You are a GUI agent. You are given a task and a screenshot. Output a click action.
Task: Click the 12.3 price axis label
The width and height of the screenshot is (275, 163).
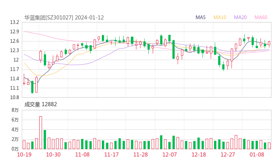14,50
